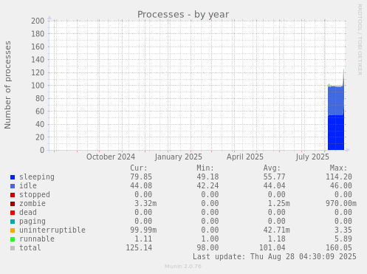Click the uninterruptible legend color swatch
Screen dimensions: 367x274
[13, 230]
